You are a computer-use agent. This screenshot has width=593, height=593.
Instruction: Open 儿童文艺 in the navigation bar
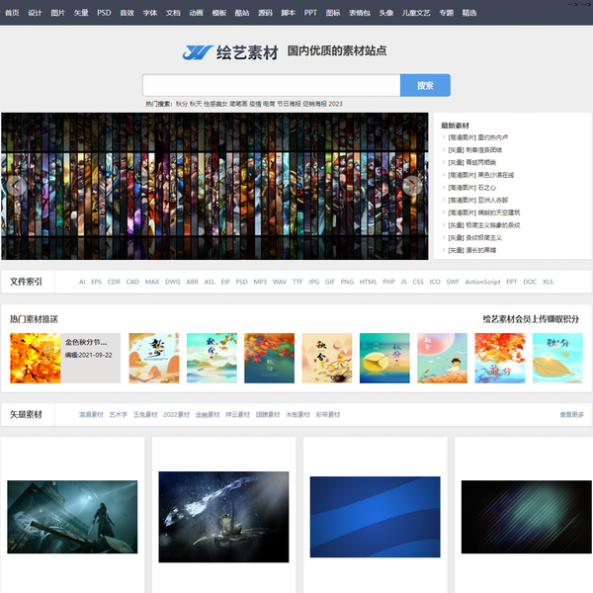point(414,13)
